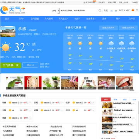Screen dimensions: 139x139
Task: Click the baby photo ad thumbnail
Action: (106, 83)
